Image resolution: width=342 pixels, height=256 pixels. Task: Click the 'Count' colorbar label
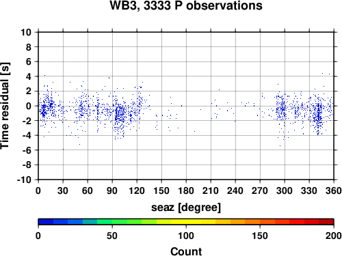[186, 251]
